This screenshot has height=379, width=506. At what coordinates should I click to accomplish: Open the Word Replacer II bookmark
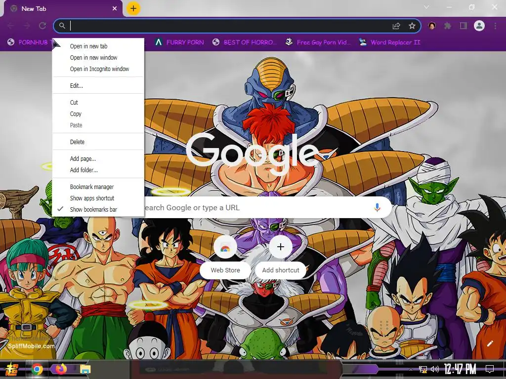389,42
